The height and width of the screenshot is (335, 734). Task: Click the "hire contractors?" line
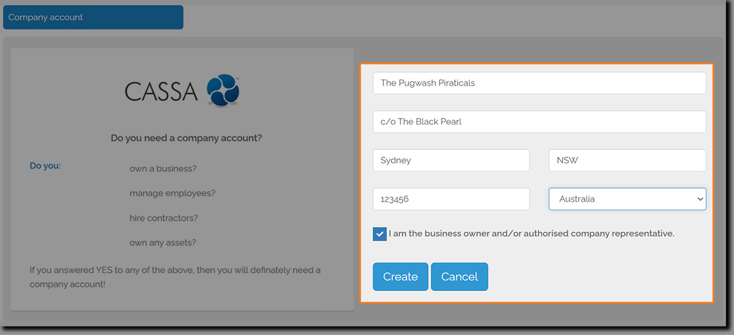coord(164,218)
